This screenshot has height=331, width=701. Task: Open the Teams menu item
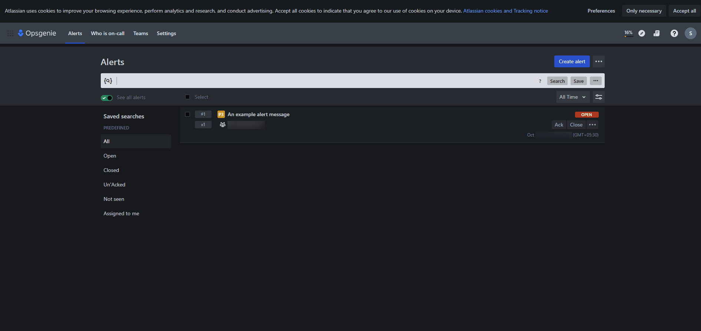(140, 33)
